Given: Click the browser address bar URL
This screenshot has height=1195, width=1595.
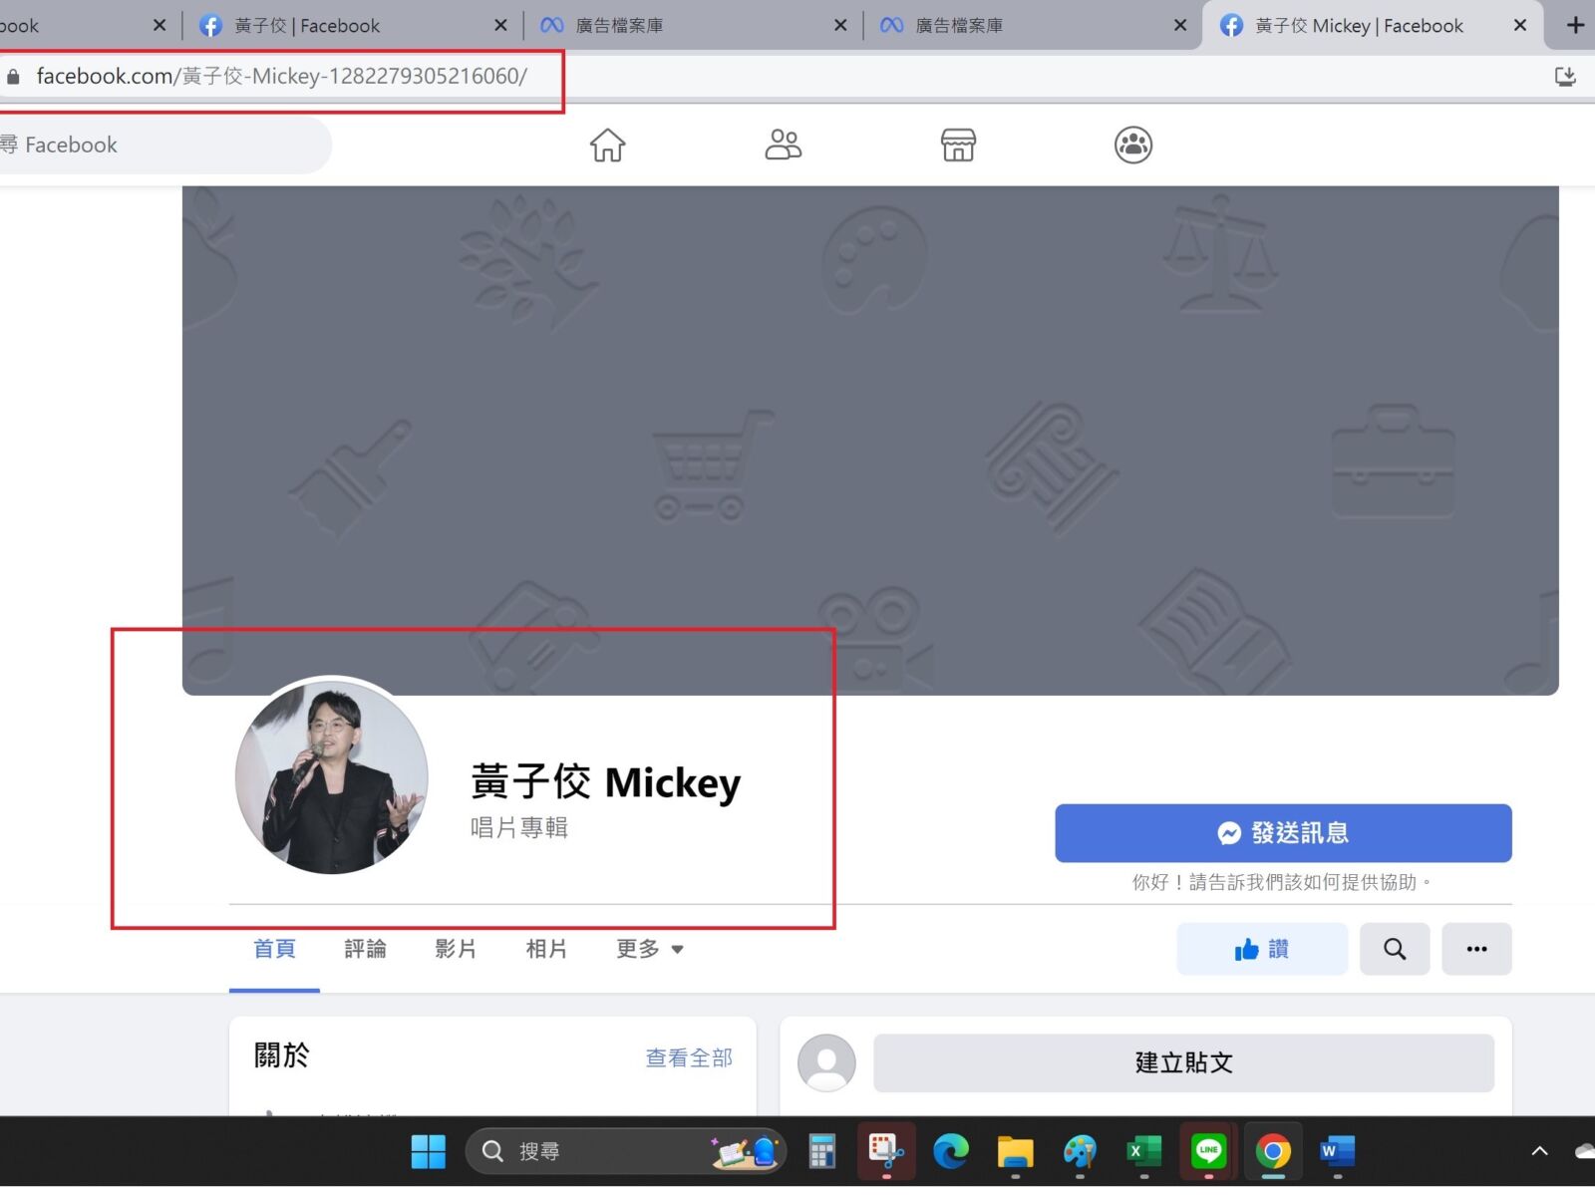Looking at the screenshot, I should [x=282, y=77].
